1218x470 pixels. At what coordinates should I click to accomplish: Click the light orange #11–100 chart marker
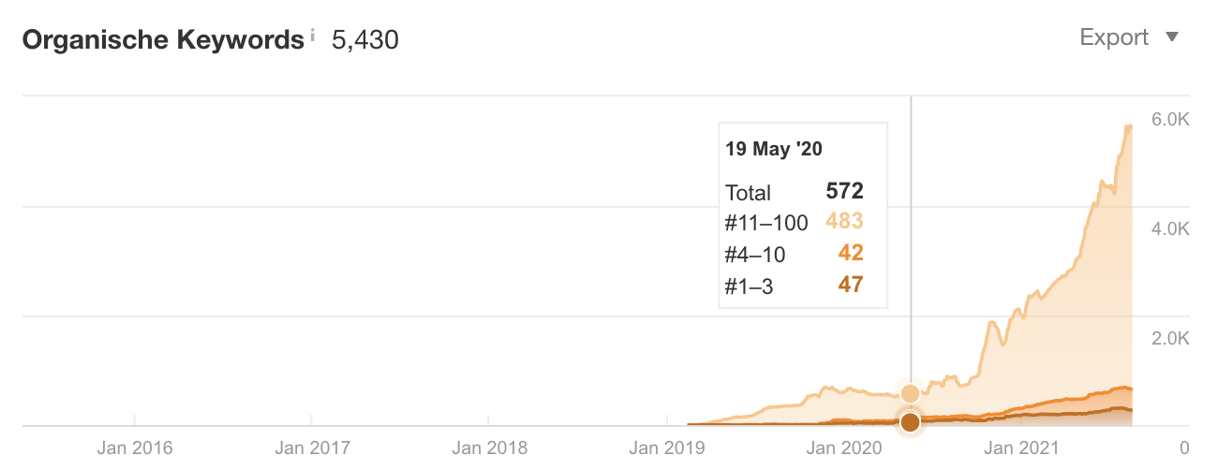tap(910, 393)
